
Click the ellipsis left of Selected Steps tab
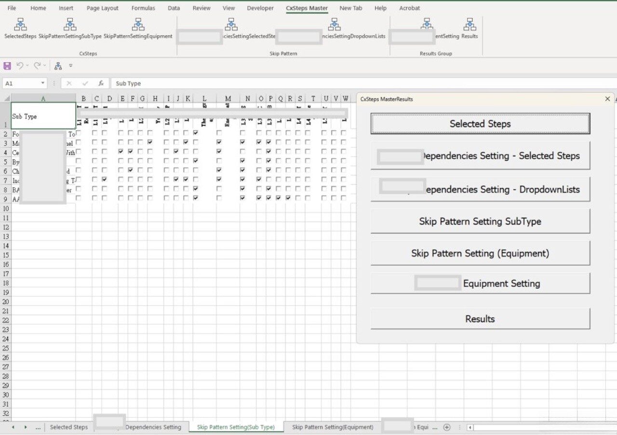39,427
